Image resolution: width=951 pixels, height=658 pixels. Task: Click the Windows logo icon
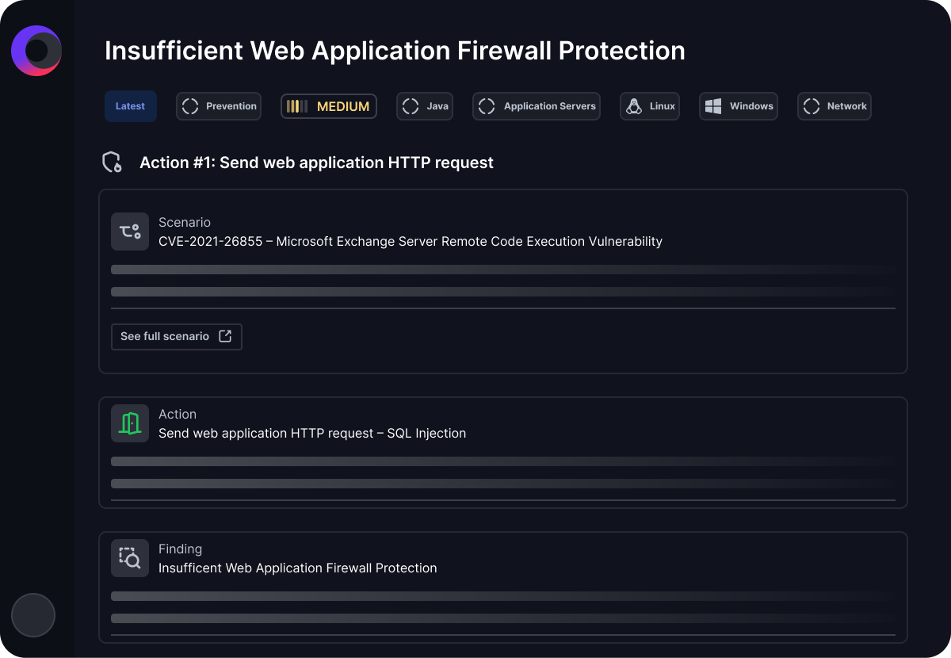[713, 106]
